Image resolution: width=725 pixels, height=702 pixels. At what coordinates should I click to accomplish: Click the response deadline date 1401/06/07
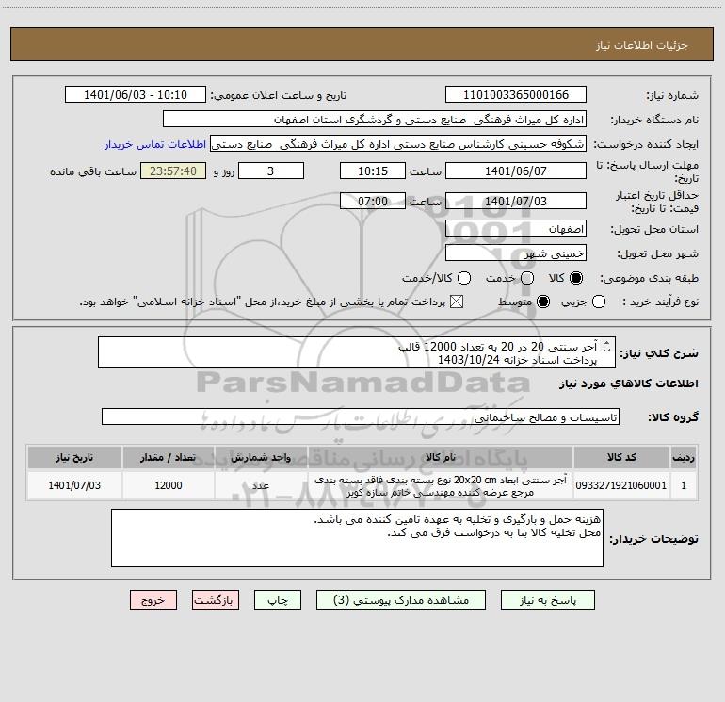point(516,171)
